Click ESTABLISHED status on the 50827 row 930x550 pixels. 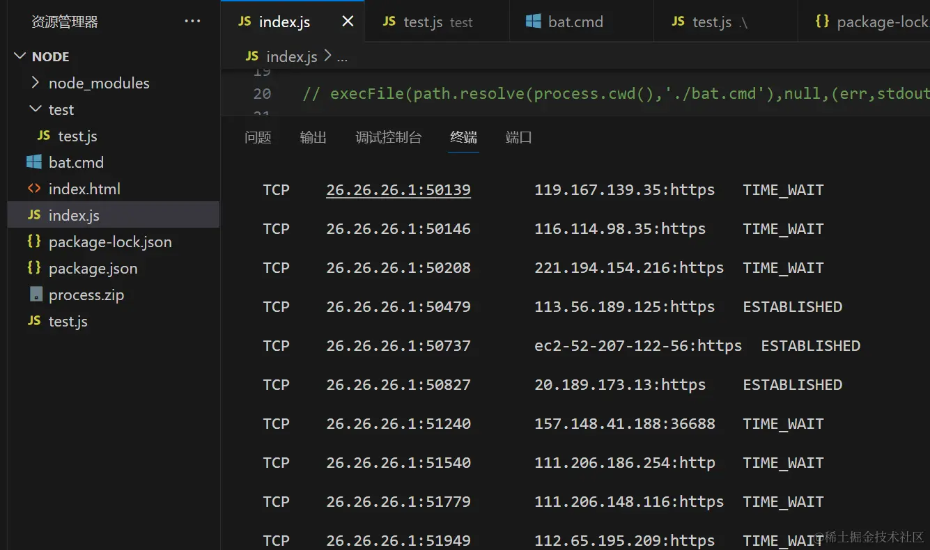pyautogui.click(x=793, y=384)
